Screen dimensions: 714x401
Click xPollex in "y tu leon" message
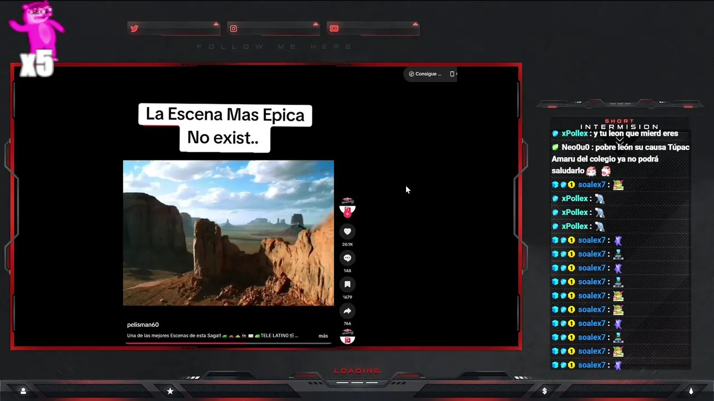pos(575,134)
